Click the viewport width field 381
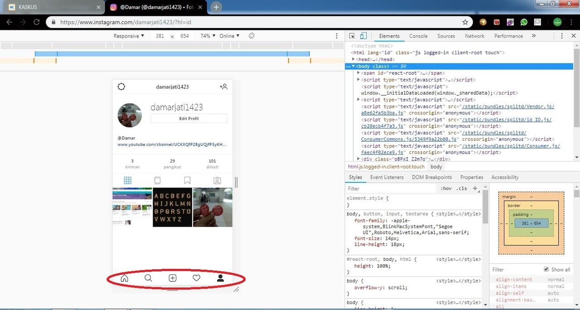This screenshot has width=580, height=310. click(x=159, y=36)
